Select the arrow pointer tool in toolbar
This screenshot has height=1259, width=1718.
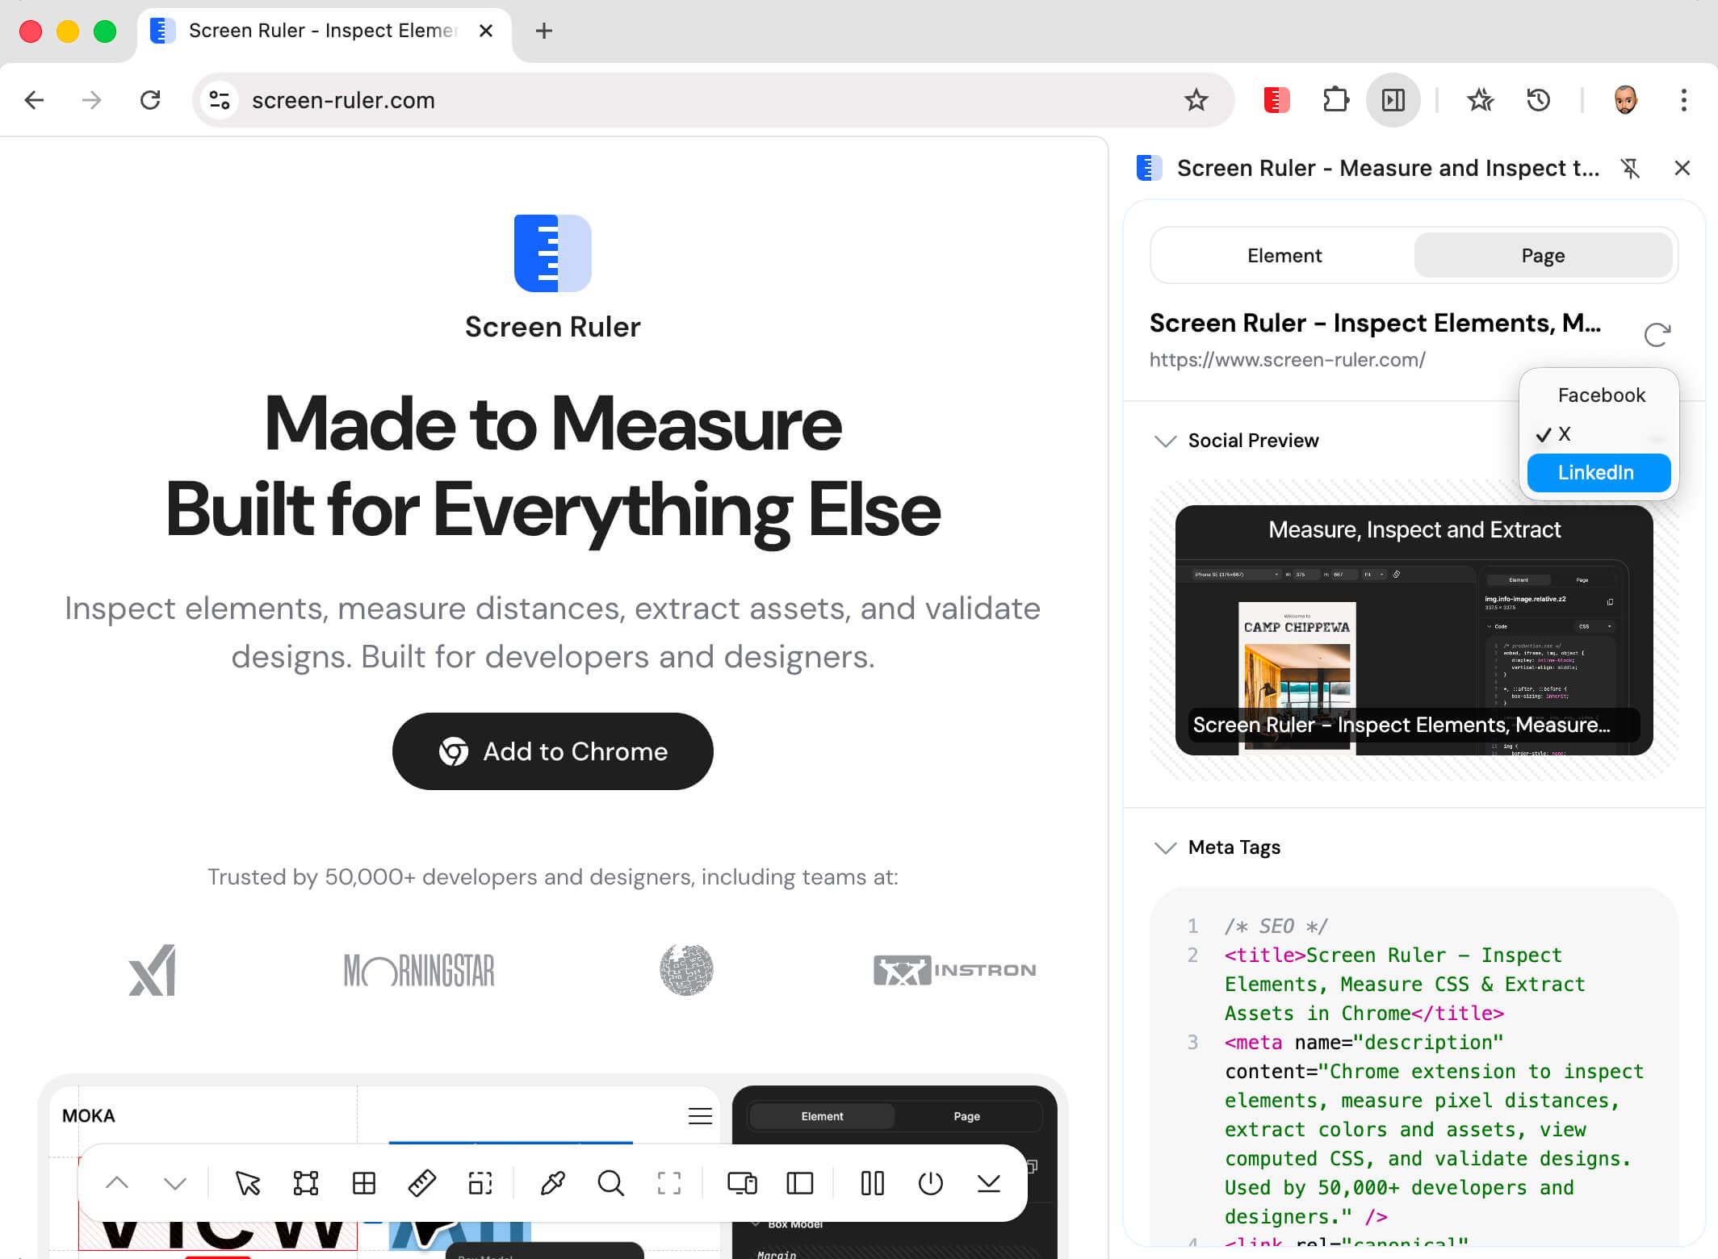coord(248,1183)
